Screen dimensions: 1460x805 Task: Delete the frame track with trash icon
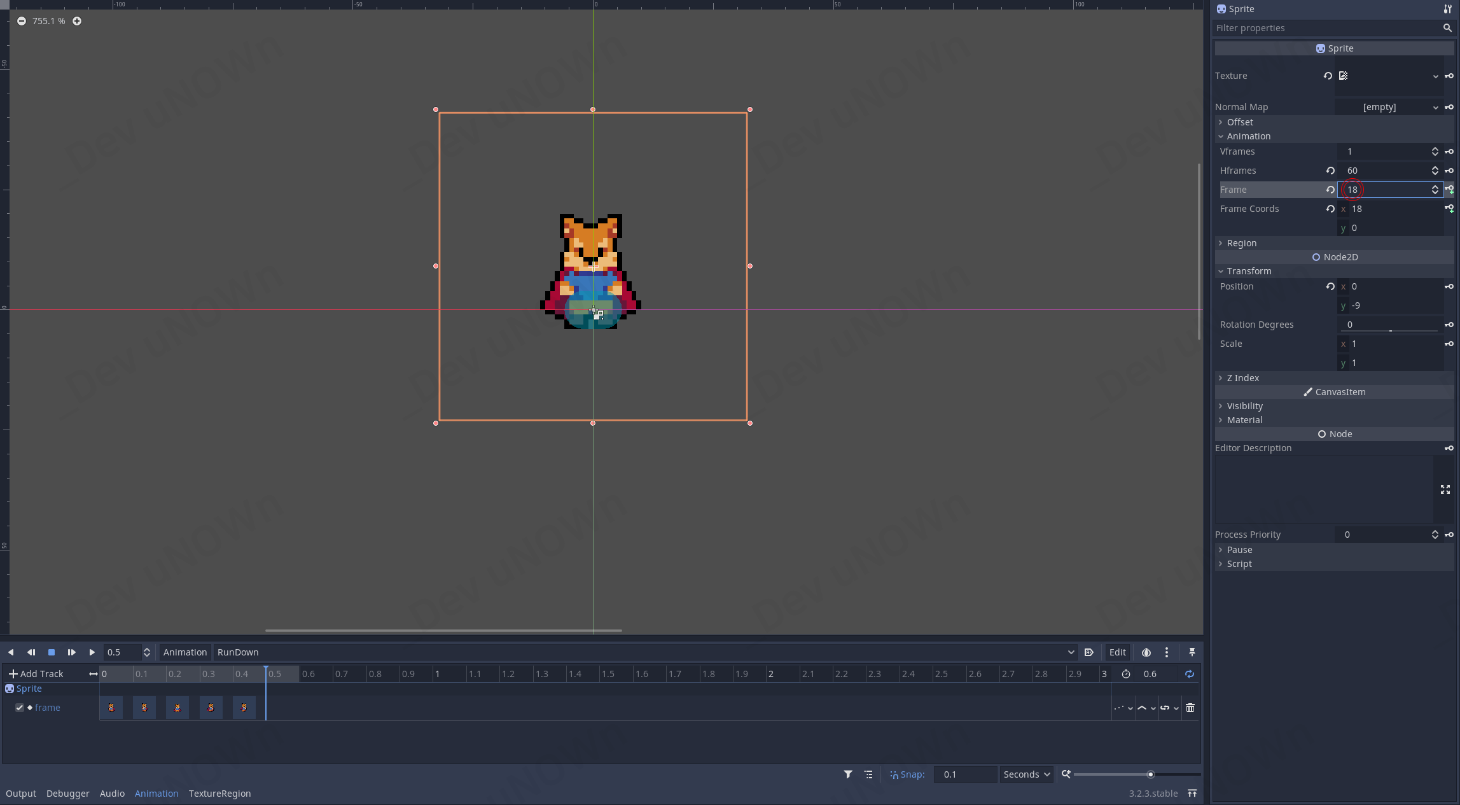coord(1190,708)
